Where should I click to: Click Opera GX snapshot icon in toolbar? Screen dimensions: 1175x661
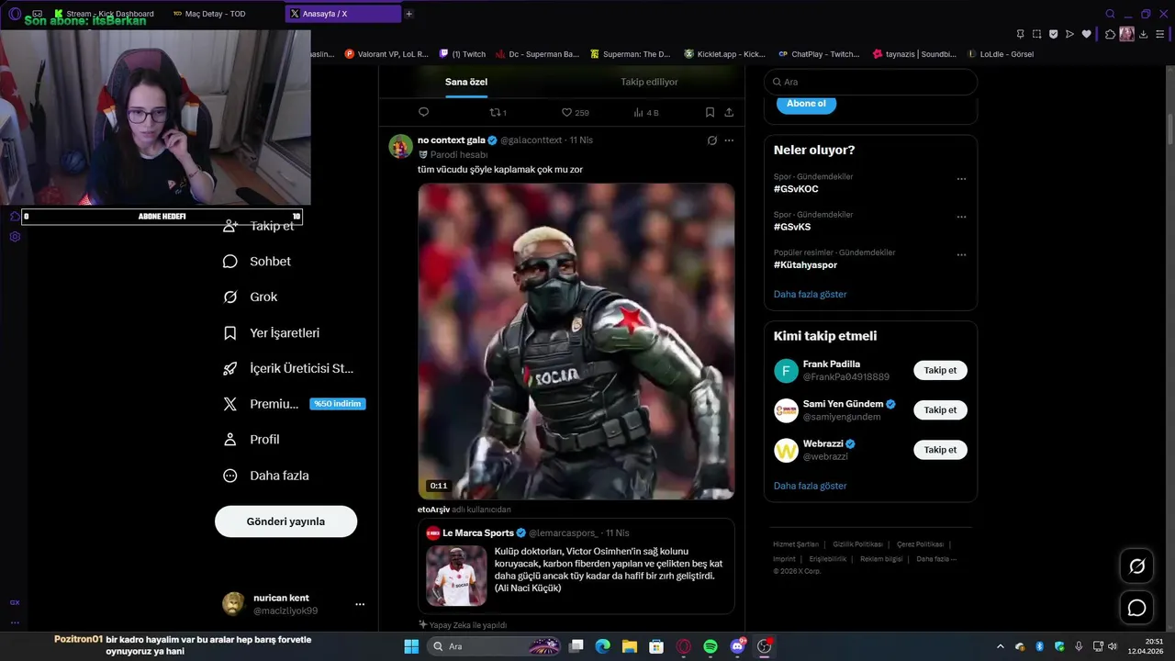coord(1036,34)
